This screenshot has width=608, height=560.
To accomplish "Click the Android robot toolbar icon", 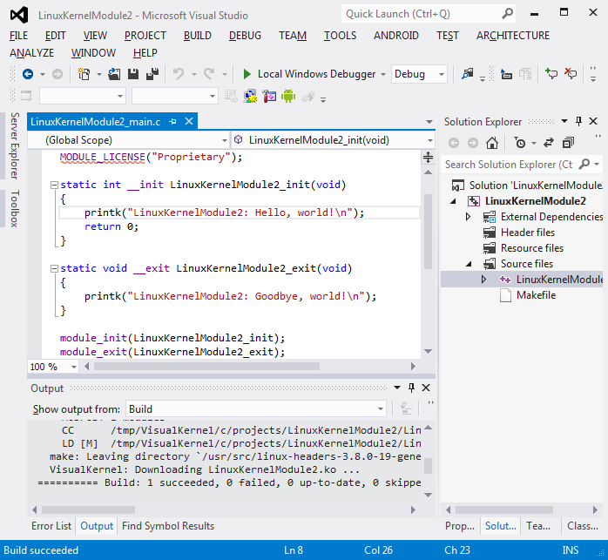I will pyautogui.click(x=288, y=96).
